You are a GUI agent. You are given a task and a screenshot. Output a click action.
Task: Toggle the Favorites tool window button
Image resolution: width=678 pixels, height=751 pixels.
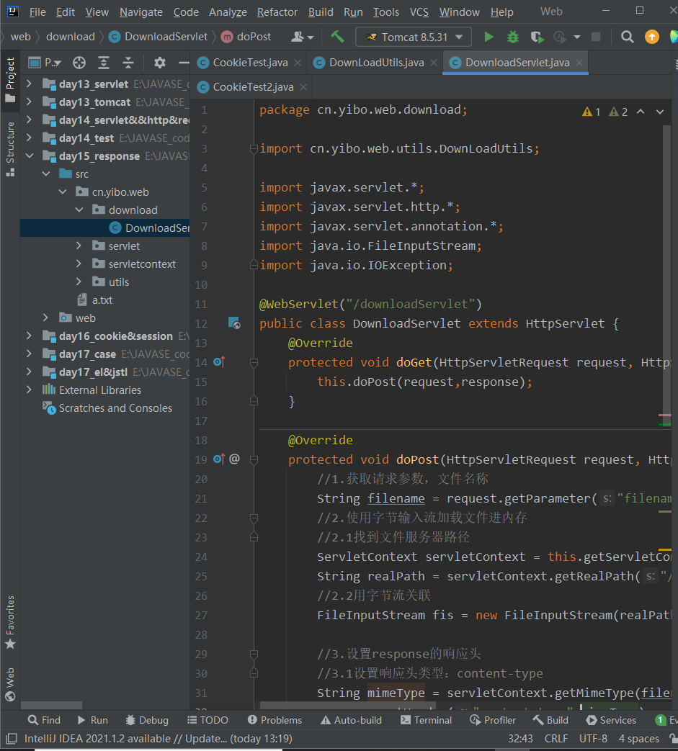point(10,623)
